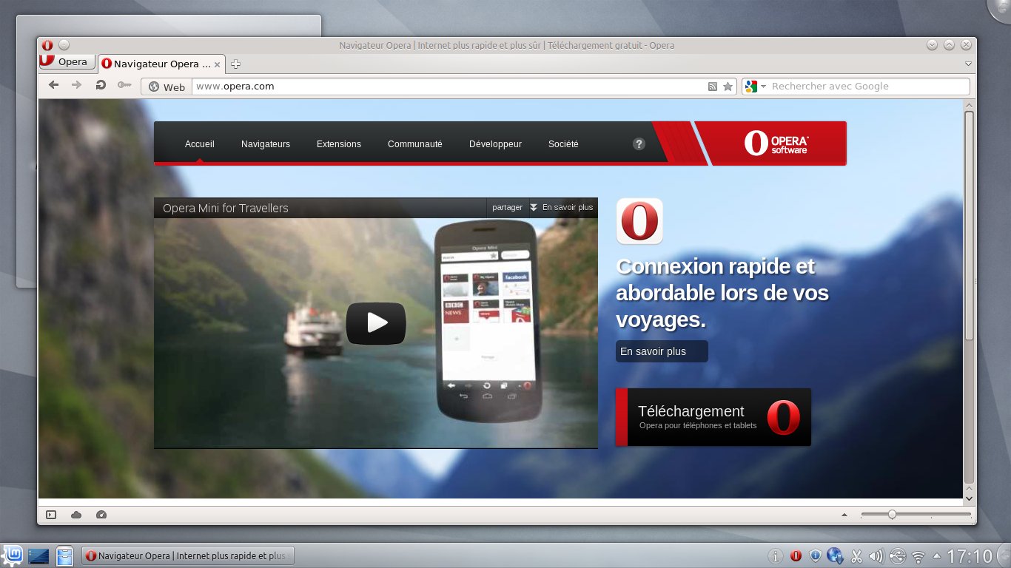The image size is (1011, 568).
Task: Open the Accueil navigation item
Action: [200, 144]
